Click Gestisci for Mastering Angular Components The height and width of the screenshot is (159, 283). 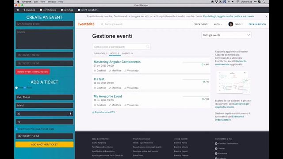(100, 71)
